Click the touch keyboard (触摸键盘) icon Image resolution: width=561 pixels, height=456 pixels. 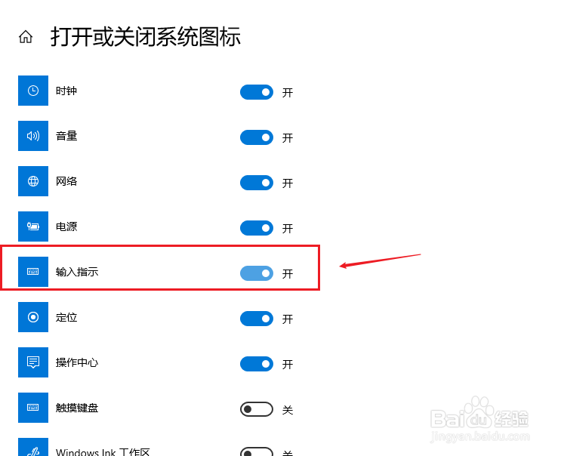(33, 408)
